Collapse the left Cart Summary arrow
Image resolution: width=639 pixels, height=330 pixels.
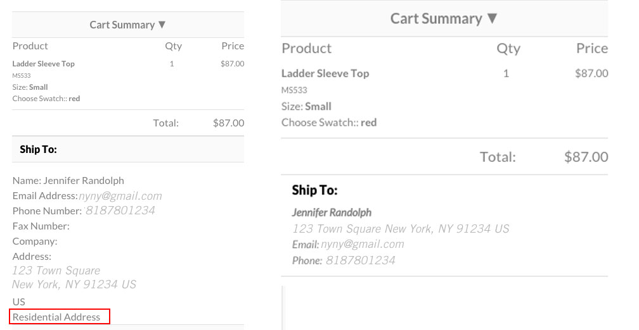click(x=162, y=25)
